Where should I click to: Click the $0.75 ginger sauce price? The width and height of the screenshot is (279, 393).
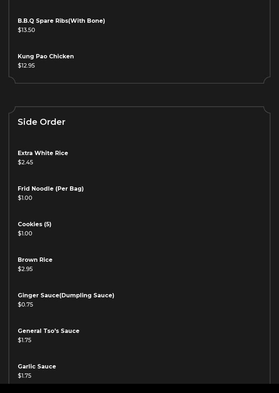tap(25, 305)
